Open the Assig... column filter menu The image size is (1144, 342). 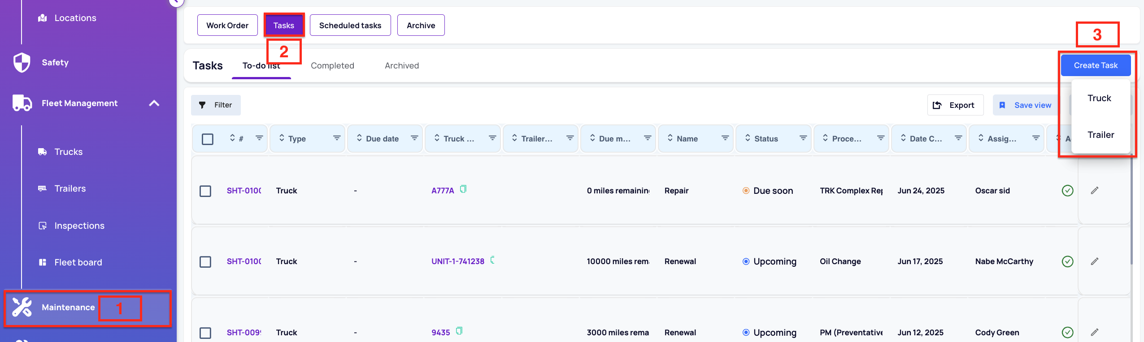tap(1036, 138)
